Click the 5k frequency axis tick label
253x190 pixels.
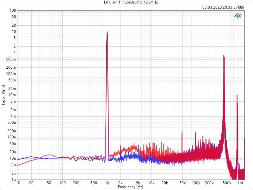pyautogui.click(x=138, y=183)
